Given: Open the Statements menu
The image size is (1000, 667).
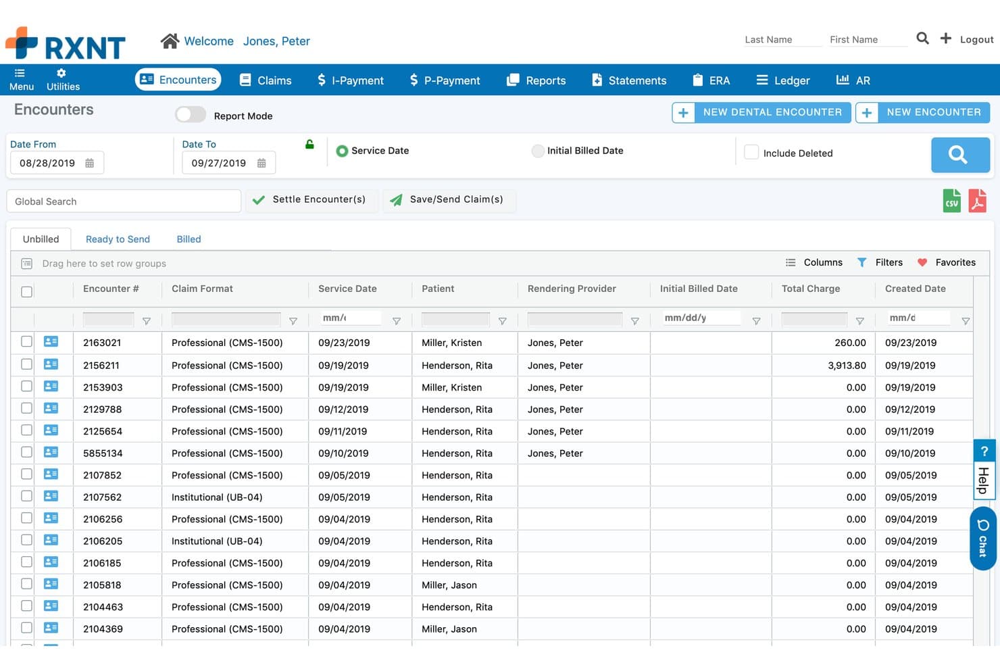Looking at the screenshot, I should pos(629,80).
